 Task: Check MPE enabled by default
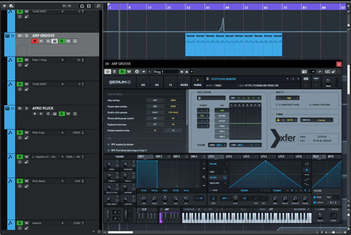point(109,145)
